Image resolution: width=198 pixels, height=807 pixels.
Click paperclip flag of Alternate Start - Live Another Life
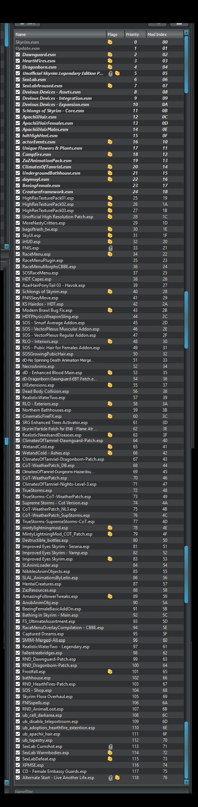click(110, 778)
